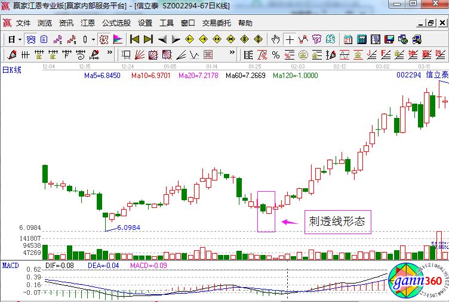449x302 pixels.
Task: Click the calendar icon showing 21
Action: pos(349,39)
